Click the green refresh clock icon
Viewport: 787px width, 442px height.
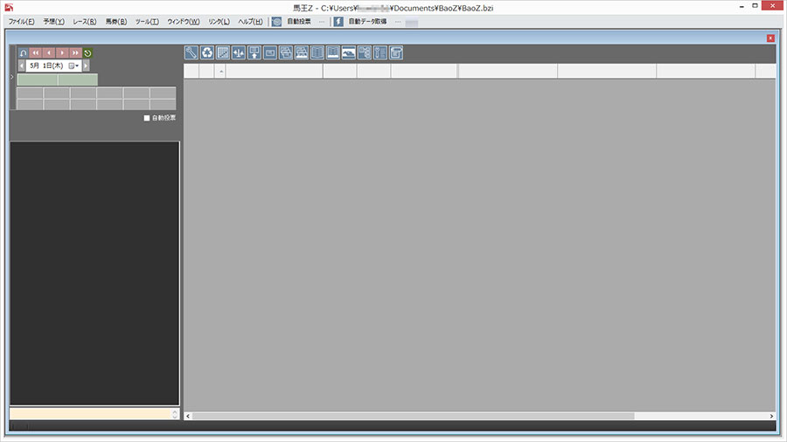click(87, 52)
